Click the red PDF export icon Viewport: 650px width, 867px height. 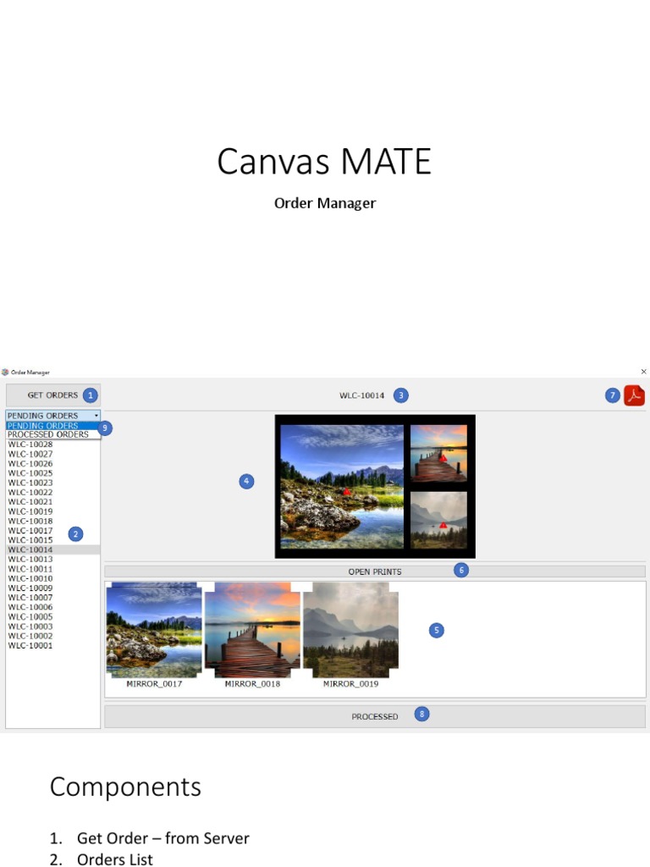click(x=634, y=395)
